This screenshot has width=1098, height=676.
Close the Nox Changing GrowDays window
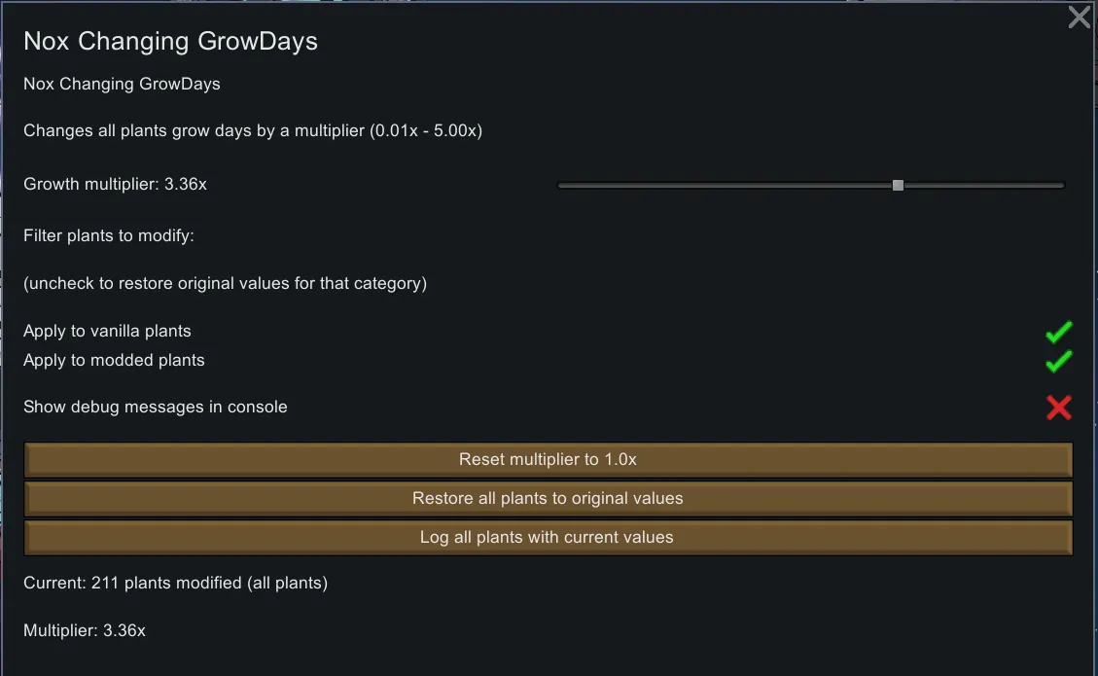click(1079, 18)
